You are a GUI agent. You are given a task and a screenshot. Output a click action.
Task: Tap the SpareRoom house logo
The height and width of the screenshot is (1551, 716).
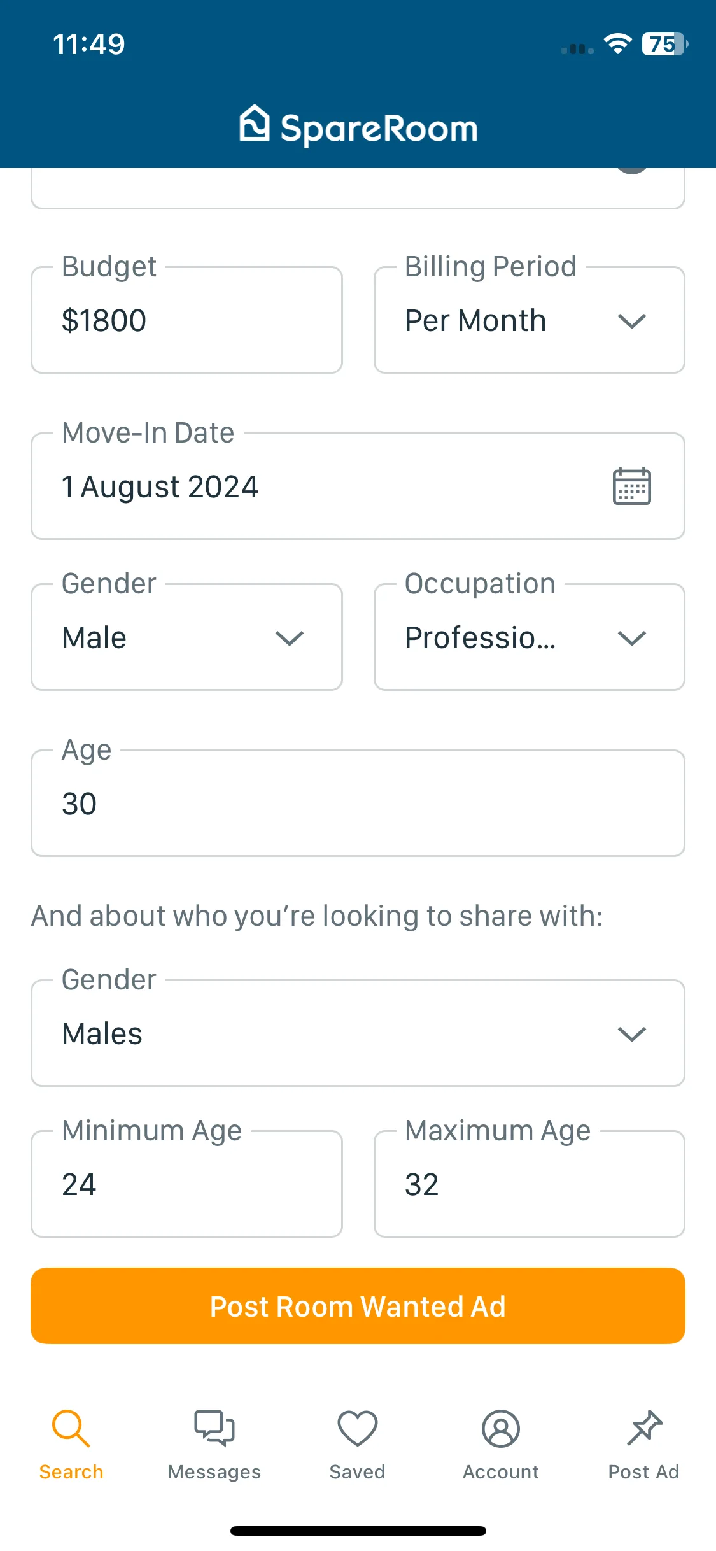[x=255, y=123]
